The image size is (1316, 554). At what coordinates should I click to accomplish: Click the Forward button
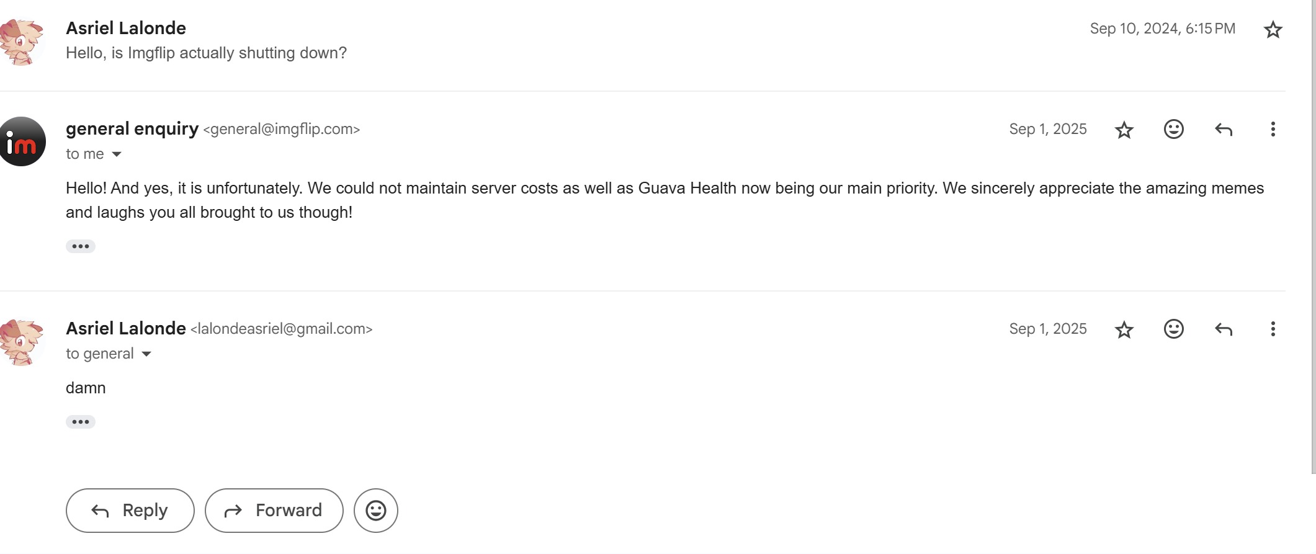click(x=274, y=511)
